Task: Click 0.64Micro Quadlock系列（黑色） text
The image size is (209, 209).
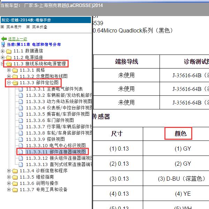Action: 133,30
